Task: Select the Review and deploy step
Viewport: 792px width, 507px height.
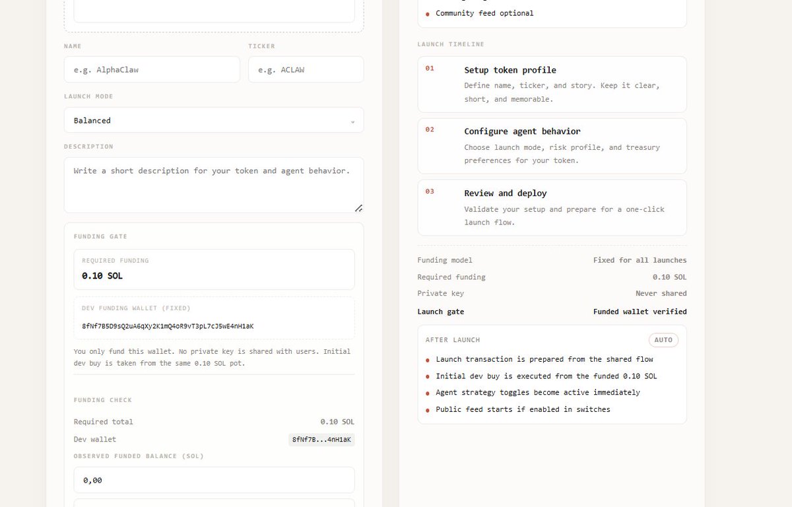Action: (x=552, y=207)
